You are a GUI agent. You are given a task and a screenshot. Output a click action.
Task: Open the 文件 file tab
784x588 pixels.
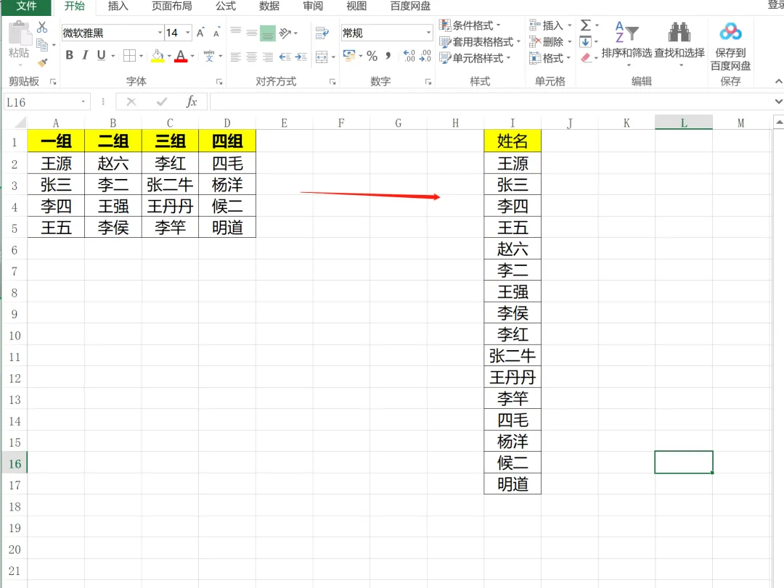pos(26,7)
